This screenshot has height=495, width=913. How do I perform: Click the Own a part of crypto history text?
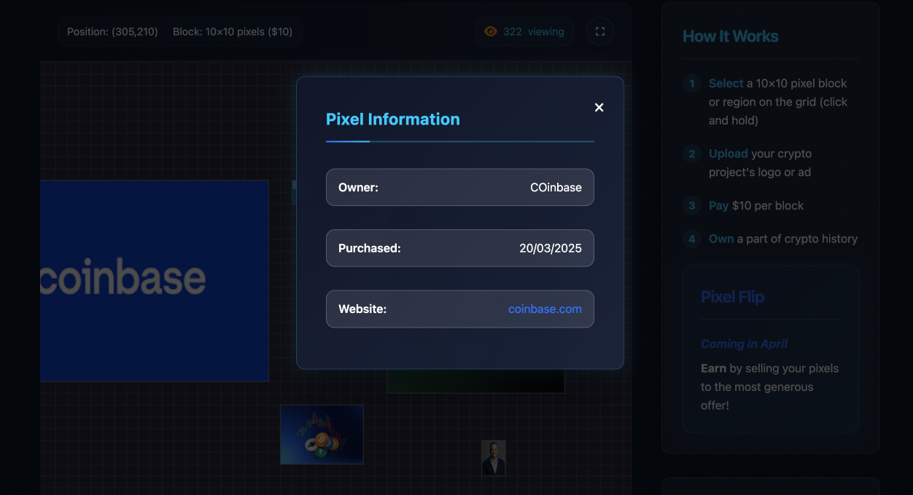tap(783, 239)
